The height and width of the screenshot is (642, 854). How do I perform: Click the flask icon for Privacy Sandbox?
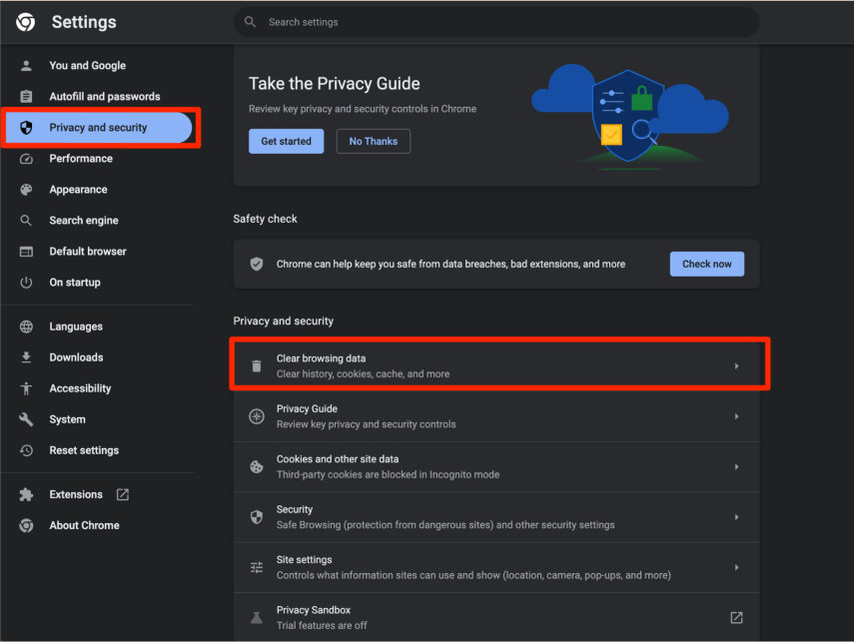pyautogui.click(x=257, y=617)
